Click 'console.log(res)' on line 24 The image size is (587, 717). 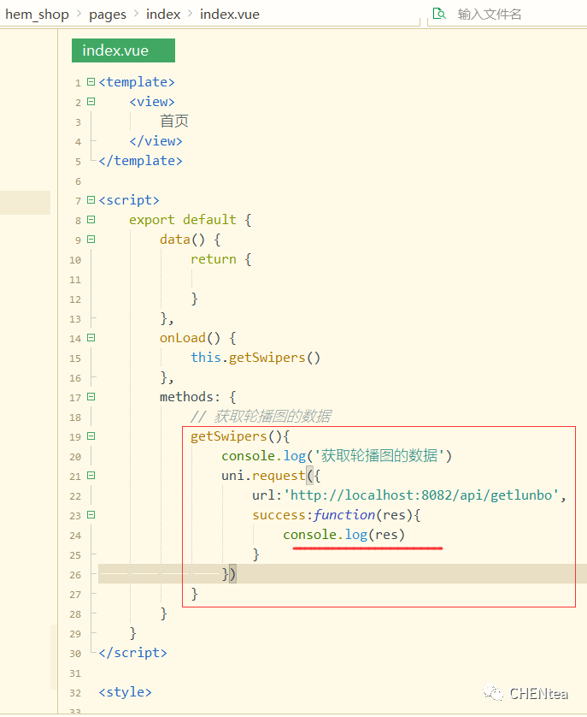click(344, 535)
